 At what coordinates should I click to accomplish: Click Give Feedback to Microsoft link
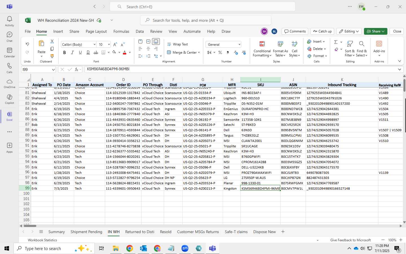(350, 240)
